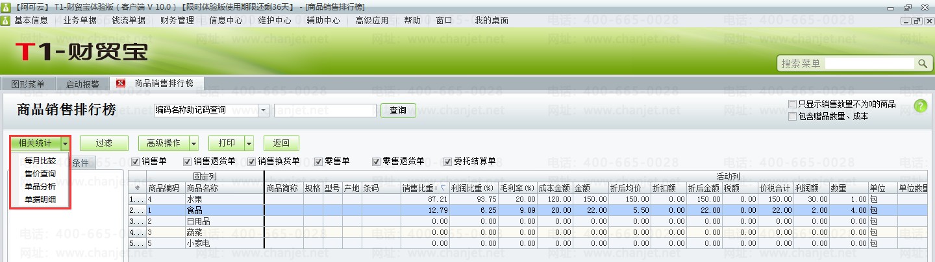Open the 基本信息 menu
Viewport: 935px width, 262px height.
click(x=31, y=20)
